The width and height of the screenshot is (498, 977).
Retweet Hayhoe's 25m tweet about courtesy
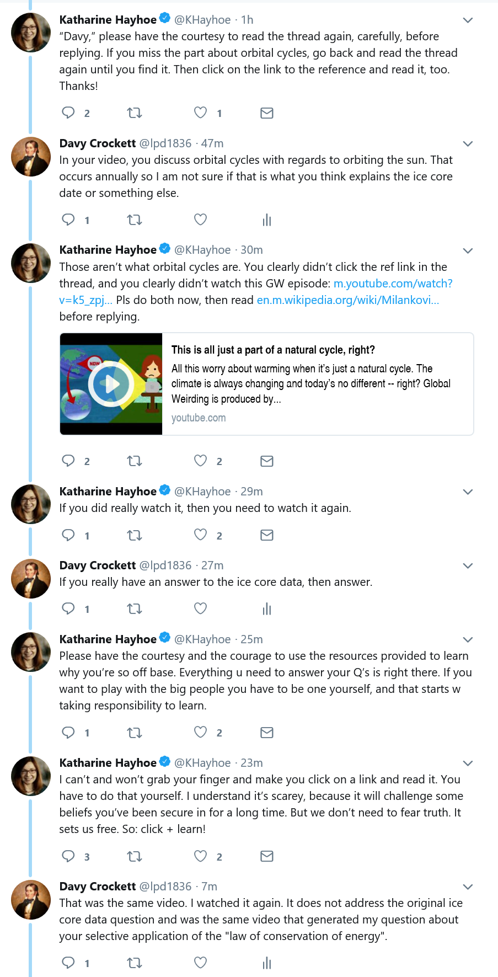(x=135, y=733)
